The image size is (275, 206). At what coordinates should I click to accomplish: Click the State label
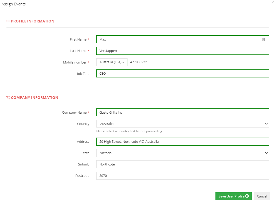click(x=85, y=153)
